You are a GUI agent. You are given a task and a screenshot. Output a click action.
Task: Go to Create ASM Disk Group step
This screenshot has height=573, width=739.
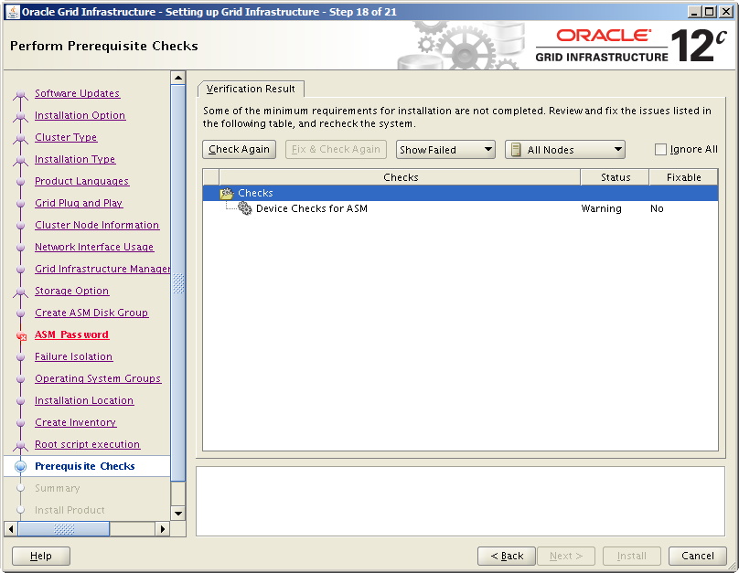[91, 313]
